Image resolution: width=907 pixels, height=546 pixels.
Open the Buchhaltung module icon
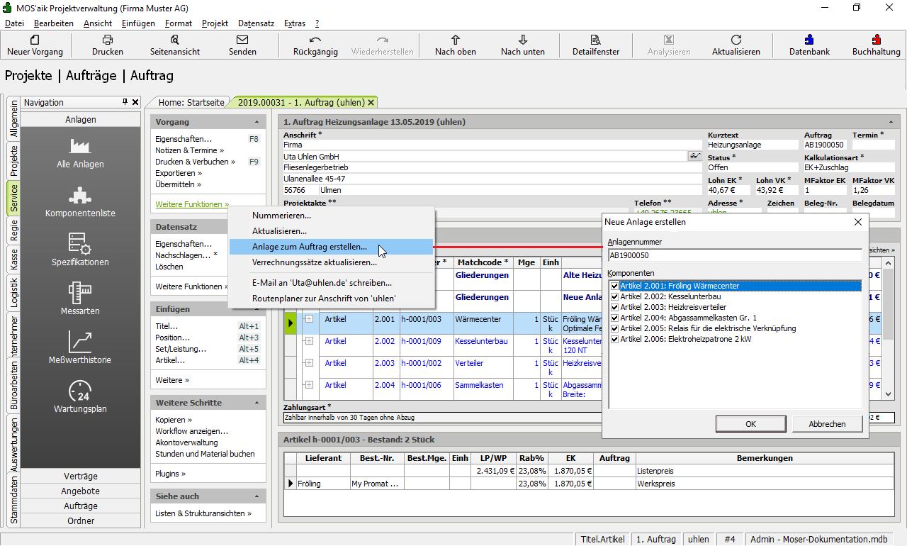(x=876, y=40)
